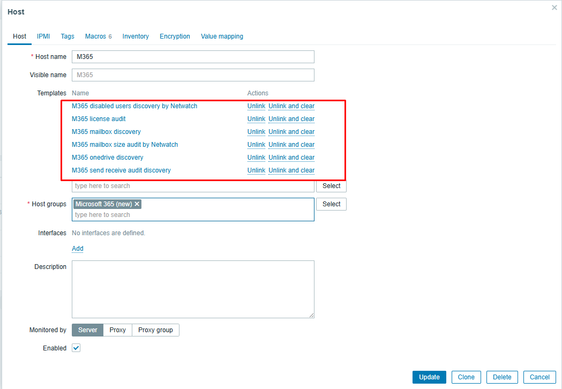
Task: Toggle the Enabled checkbox
Action: (x=76, y=348)
